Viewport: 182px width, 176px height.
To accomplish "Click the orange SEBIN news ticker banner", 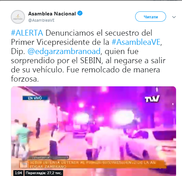I will (92, 165).
